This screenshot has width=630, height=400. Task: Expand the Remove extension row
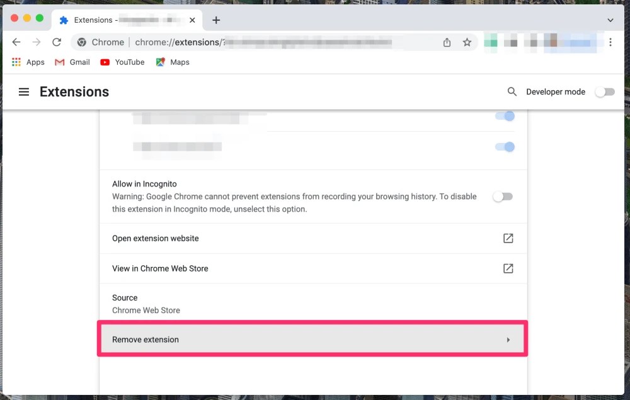pos(508,340)
